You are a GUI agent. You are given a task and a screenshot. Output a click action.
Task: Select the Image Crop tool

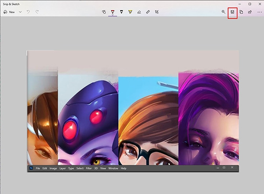[x=157, y=12]
